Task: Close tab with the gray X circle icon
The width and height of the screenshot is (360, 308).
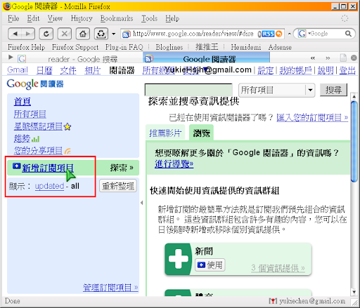Action: click(354, 58)
